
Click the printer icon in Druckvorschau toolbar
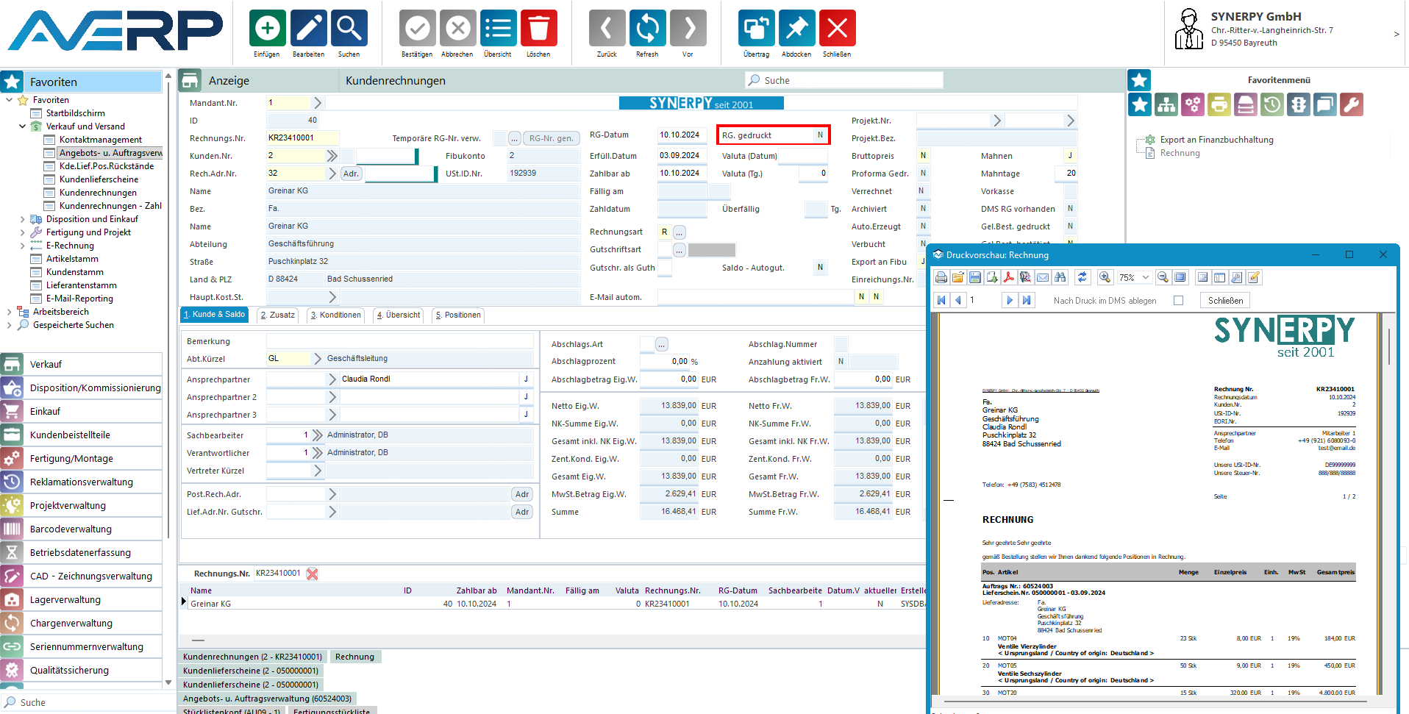tap(941, 277)
